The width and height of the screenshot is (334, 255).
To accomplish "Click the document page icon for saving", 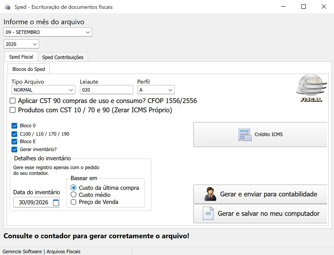I will pos(208,213).
